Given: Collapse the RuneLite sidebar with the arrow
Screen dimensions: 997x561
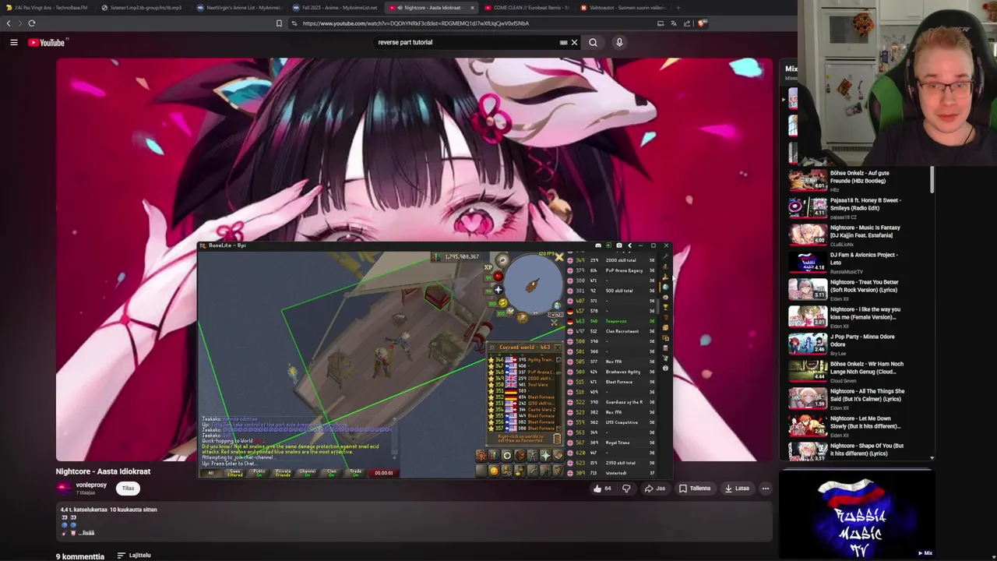Looking at the screenshot, I should [x=629, y=245].
